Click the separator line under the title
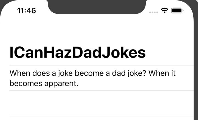 [101, 65]
